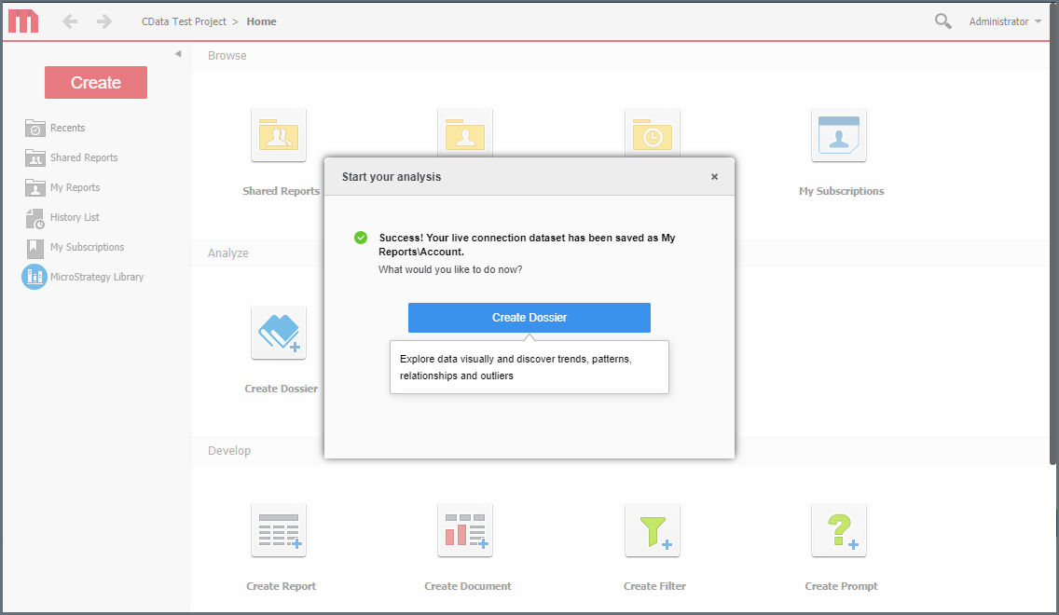Screen dimensions: 1059x615
Task: Click the forward navigation arrow
Action: pyautogui.click(x=102, y=20)
